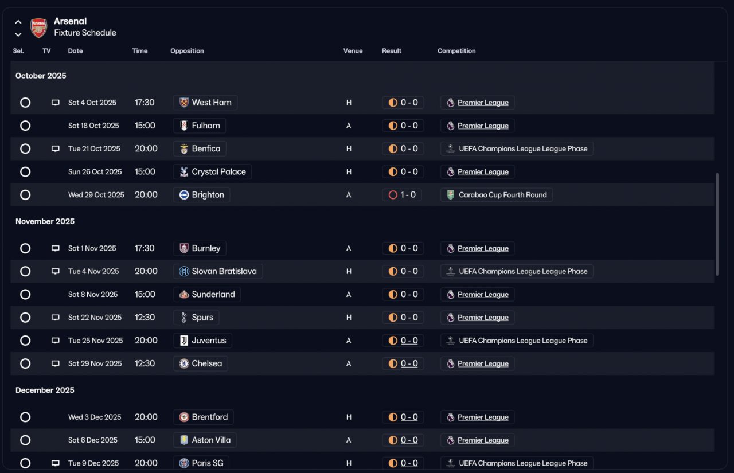Click the Brentford club badge
Viewport: 734px width, 473px height.
pos(184,417)
